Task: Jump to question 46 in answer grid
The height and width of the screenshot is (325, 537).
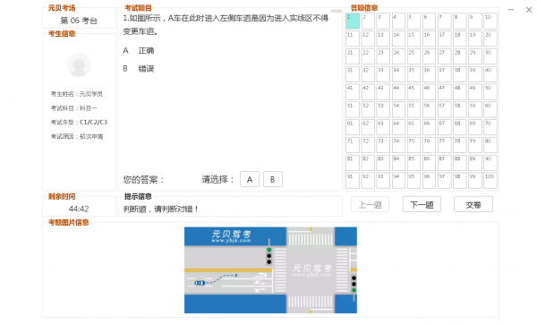Action: (429, 92)
